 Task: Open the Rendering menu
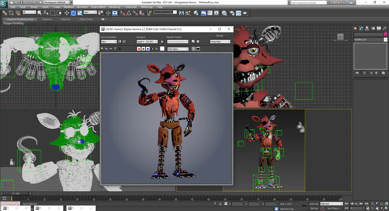[115, 7]
